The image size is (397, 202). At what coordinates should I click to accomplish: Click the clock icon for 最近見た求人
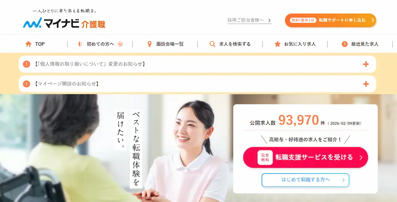pos(345,44)
